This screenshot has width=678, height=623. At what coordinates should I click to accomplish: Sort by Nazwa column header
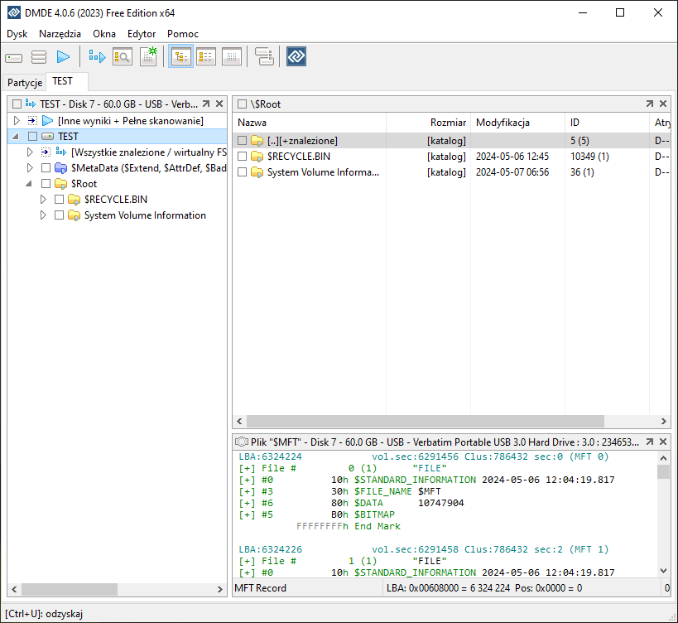(309, 123)
